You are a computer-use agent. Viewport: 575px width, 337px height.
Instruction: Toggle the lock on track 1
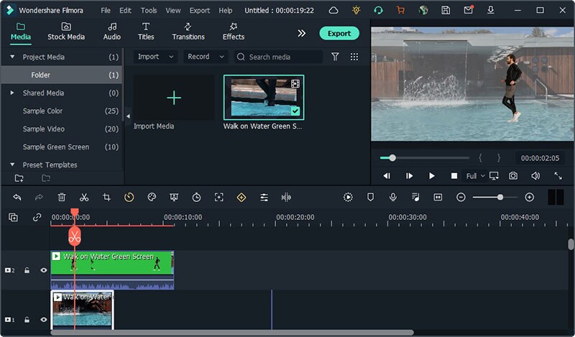pos(27,320)
